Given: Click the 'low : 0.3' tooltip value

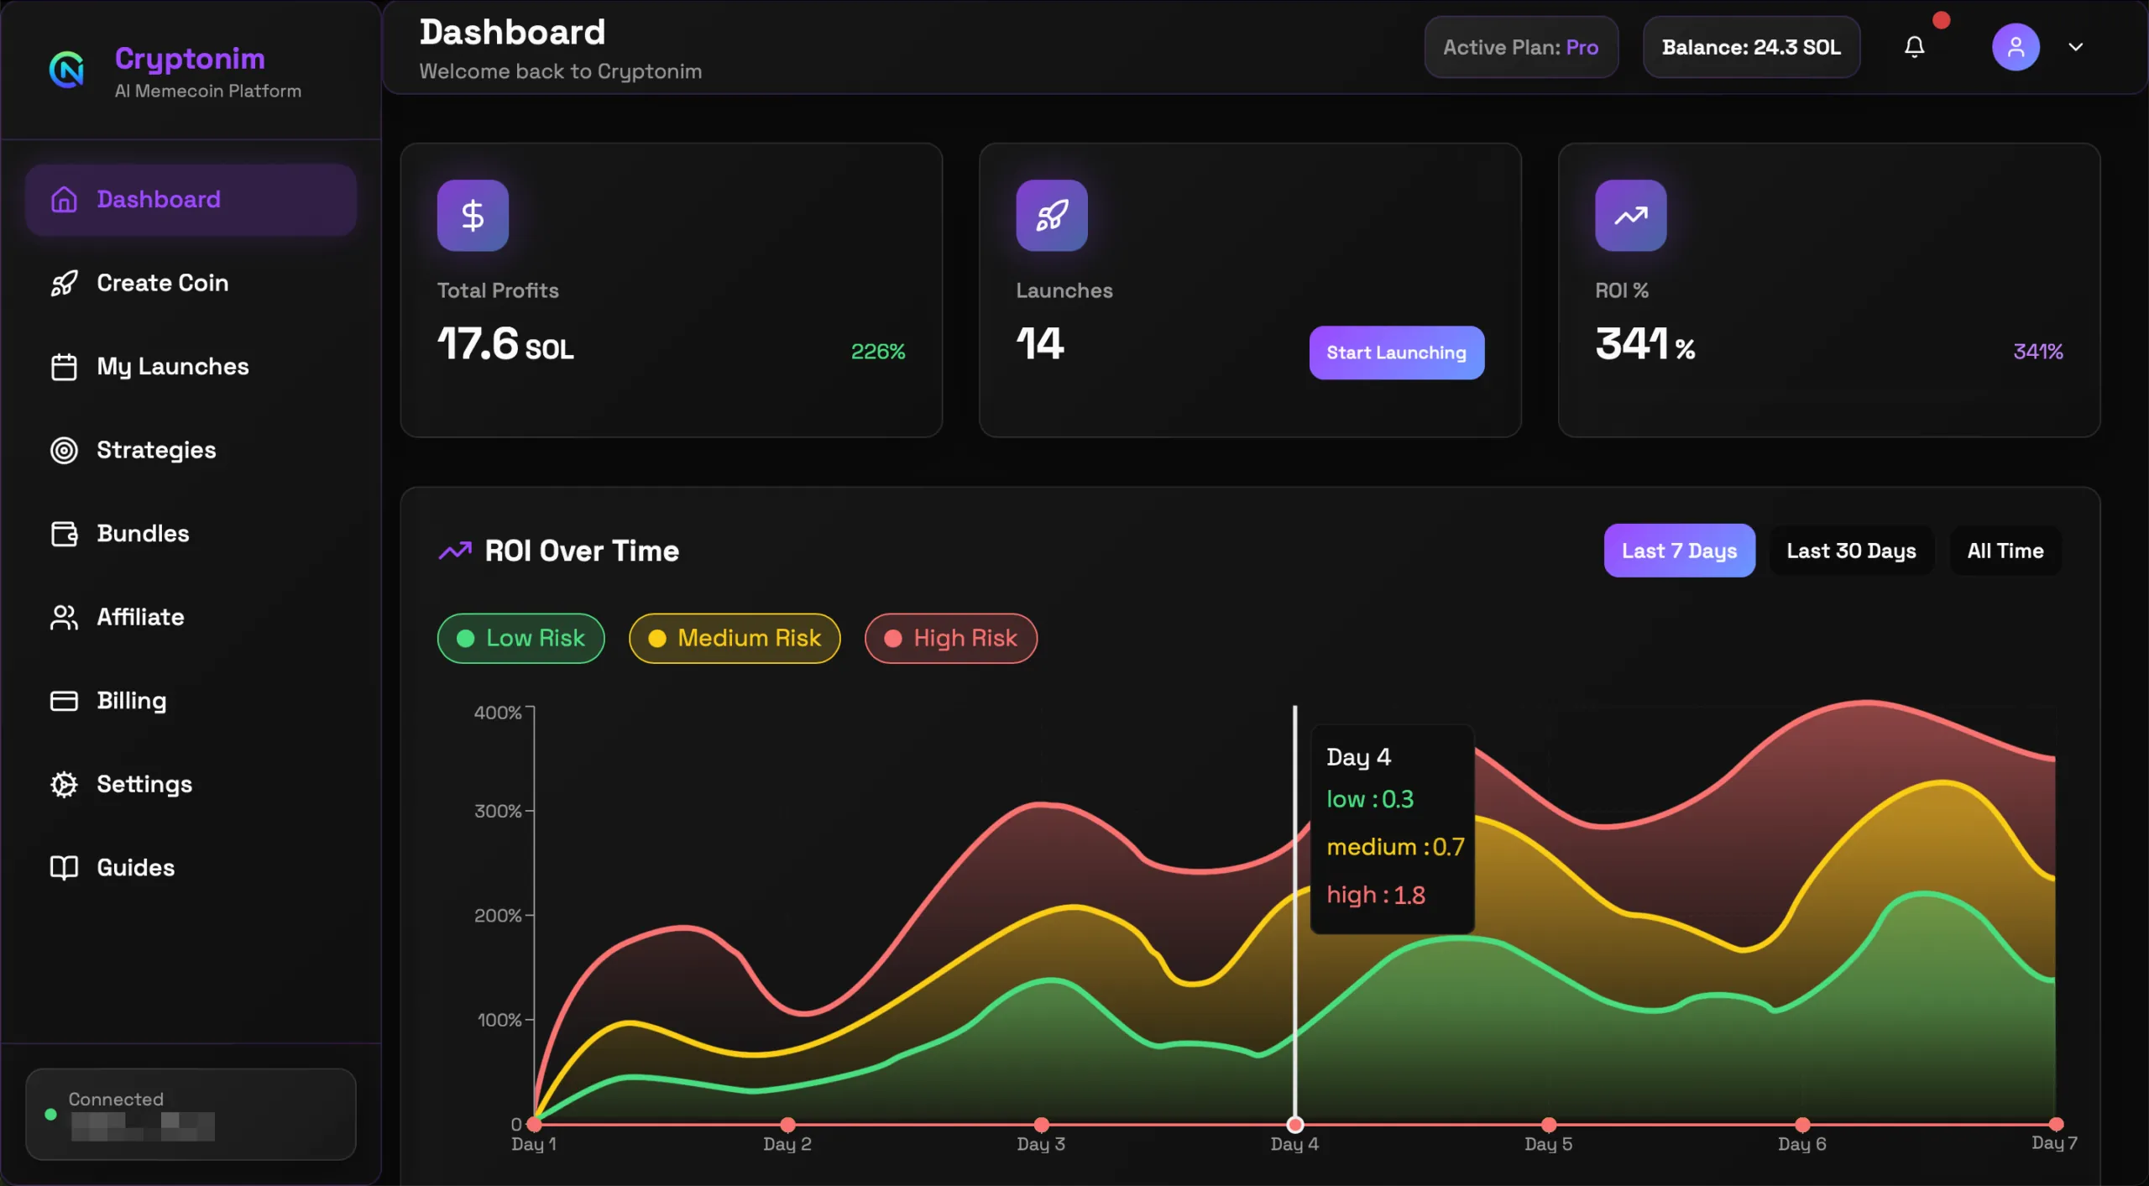Looking at the screenshot, I should point(1370,800).
